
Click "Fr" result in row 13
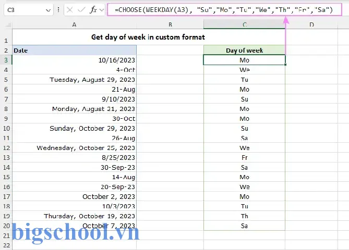click(244, 158)
